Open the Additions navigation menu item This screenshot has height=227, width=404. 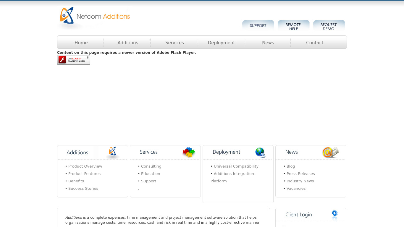click(x=128, y=43)
